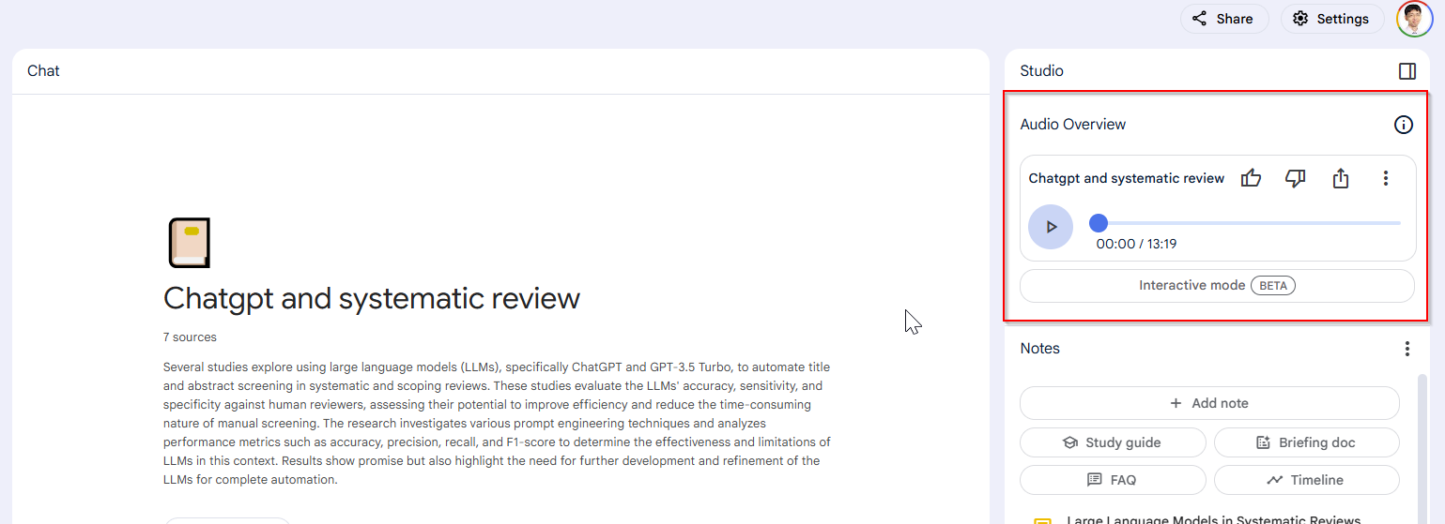Click the audio progress slider handle
This screenshot has height=524, width=1445.
[x=1098, y=223]
